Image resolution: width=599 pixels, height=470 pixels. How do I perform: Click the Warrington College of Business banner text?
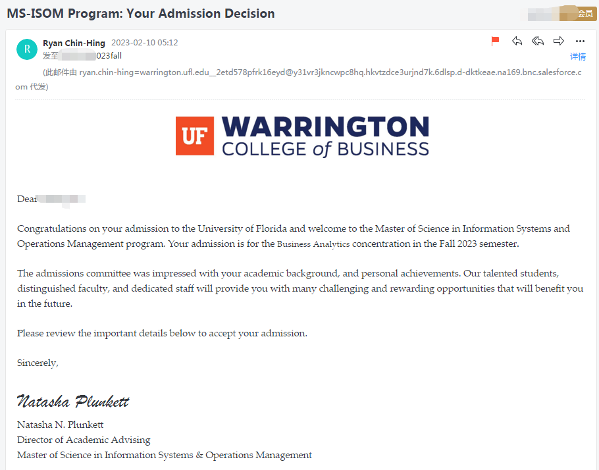[x=325, y=136]
